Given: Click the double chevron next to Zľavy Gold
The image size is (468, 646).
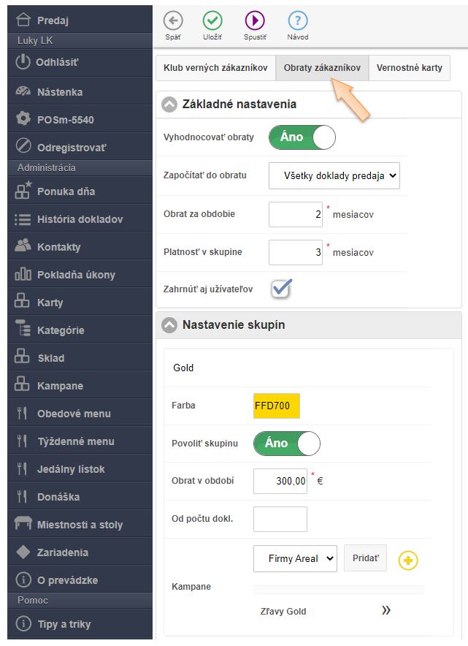Looking at the screenshot, I should point(386,611).
